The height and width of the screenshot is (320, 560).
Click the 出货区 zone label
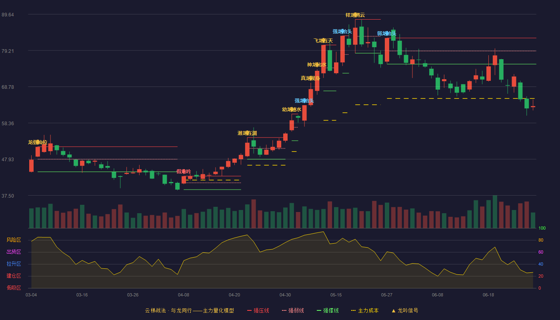pyautogui.click(x=14, y=252)
